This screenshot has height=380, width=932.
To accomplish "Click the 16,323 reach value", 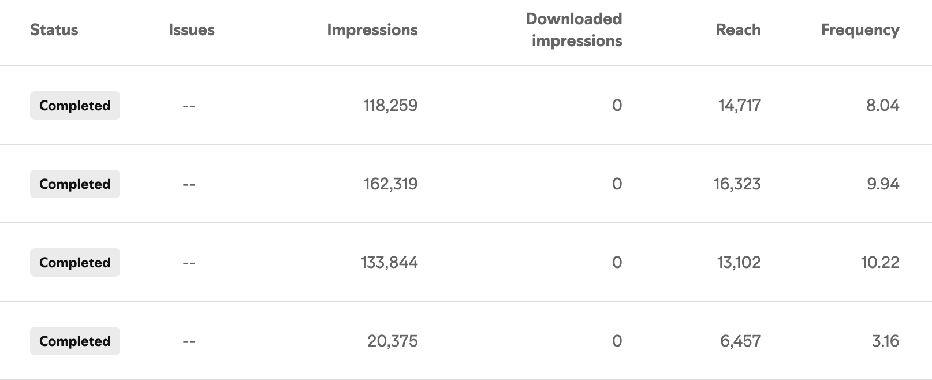I will pos(737,184).
